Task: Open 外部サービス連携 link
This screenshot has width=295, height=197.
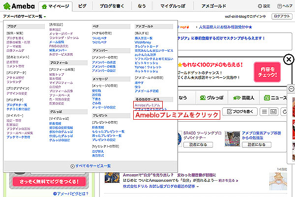Action: [61, 54]
